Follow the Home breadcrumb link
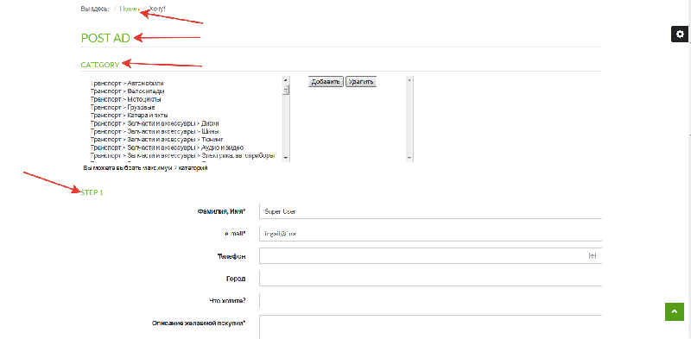This screenshot has width=691, height=339. (x=128, y=9)
